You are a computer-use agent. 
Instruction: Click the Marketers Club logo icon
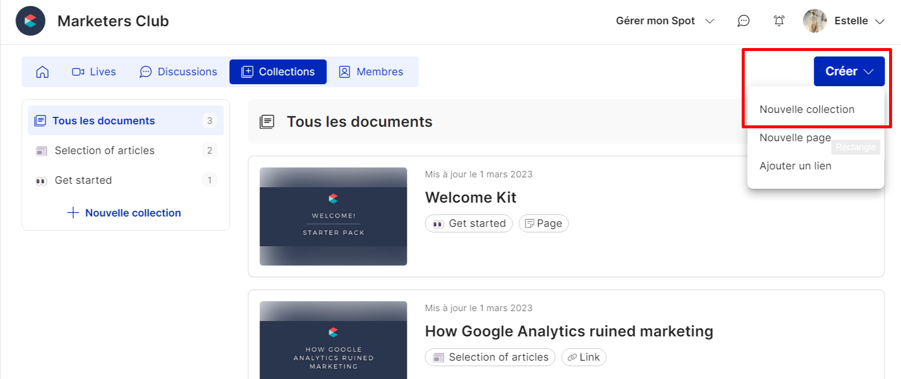(x=30, y=21)
